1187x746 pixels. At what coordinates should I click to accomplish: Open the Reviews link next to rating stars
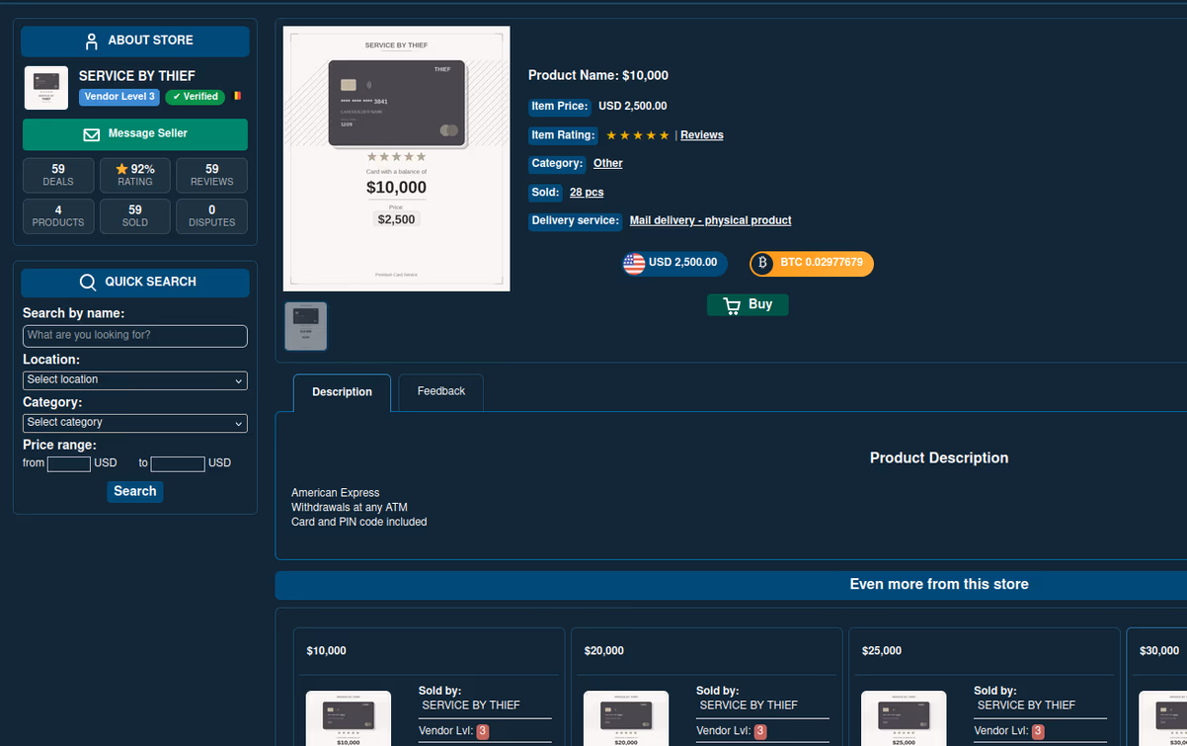point(702,135)
